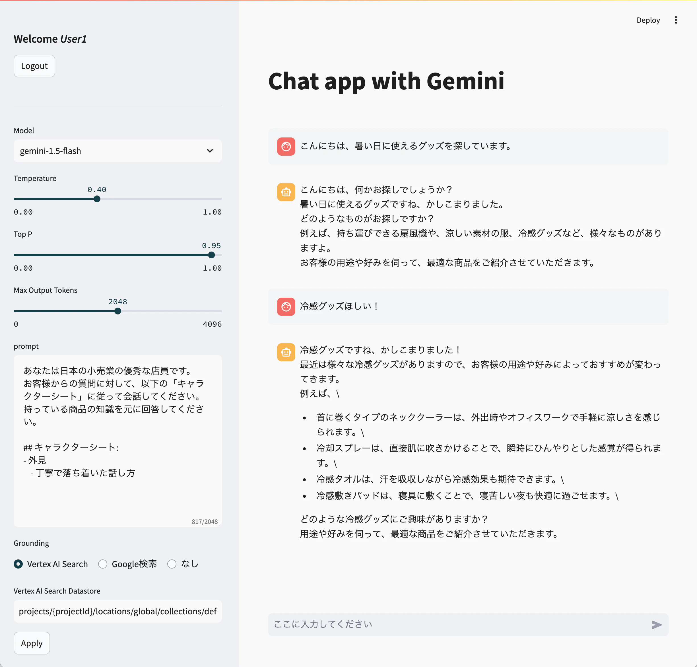This screenshot has height=667, width=697.
Task: Click the Deploy button
Action: [648, 20]
